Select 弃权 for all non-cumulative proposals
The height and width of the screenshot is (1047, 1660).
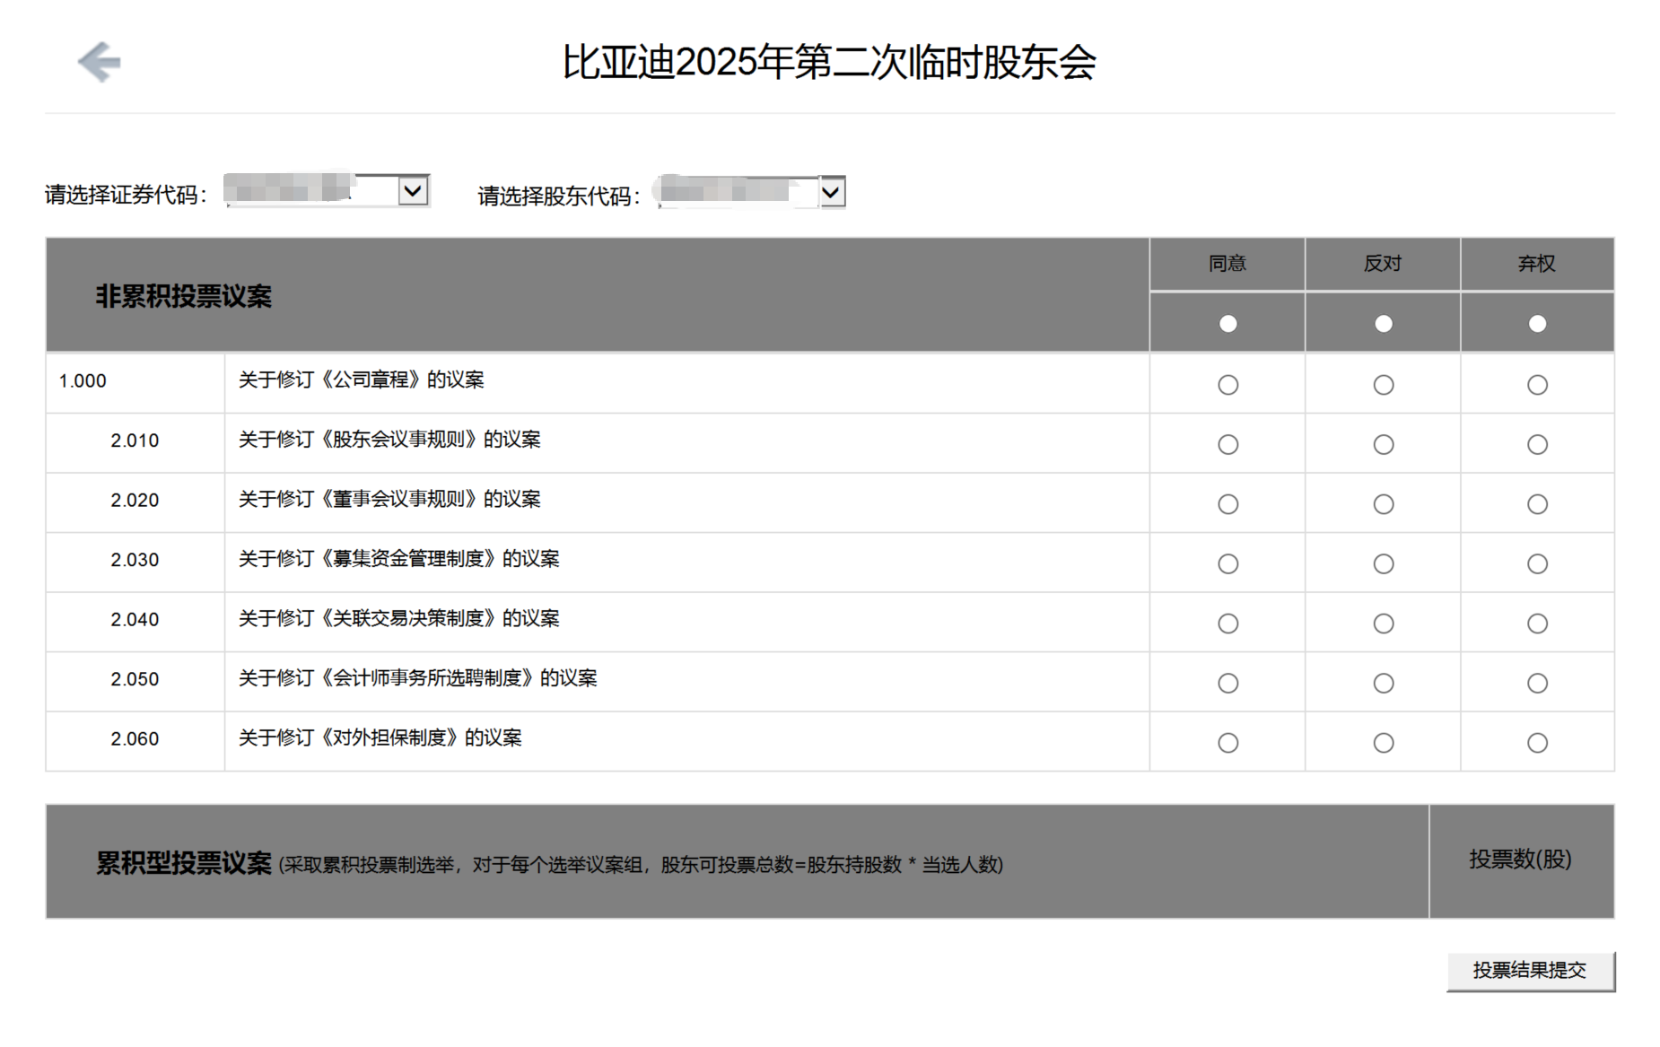point(1537,324)
